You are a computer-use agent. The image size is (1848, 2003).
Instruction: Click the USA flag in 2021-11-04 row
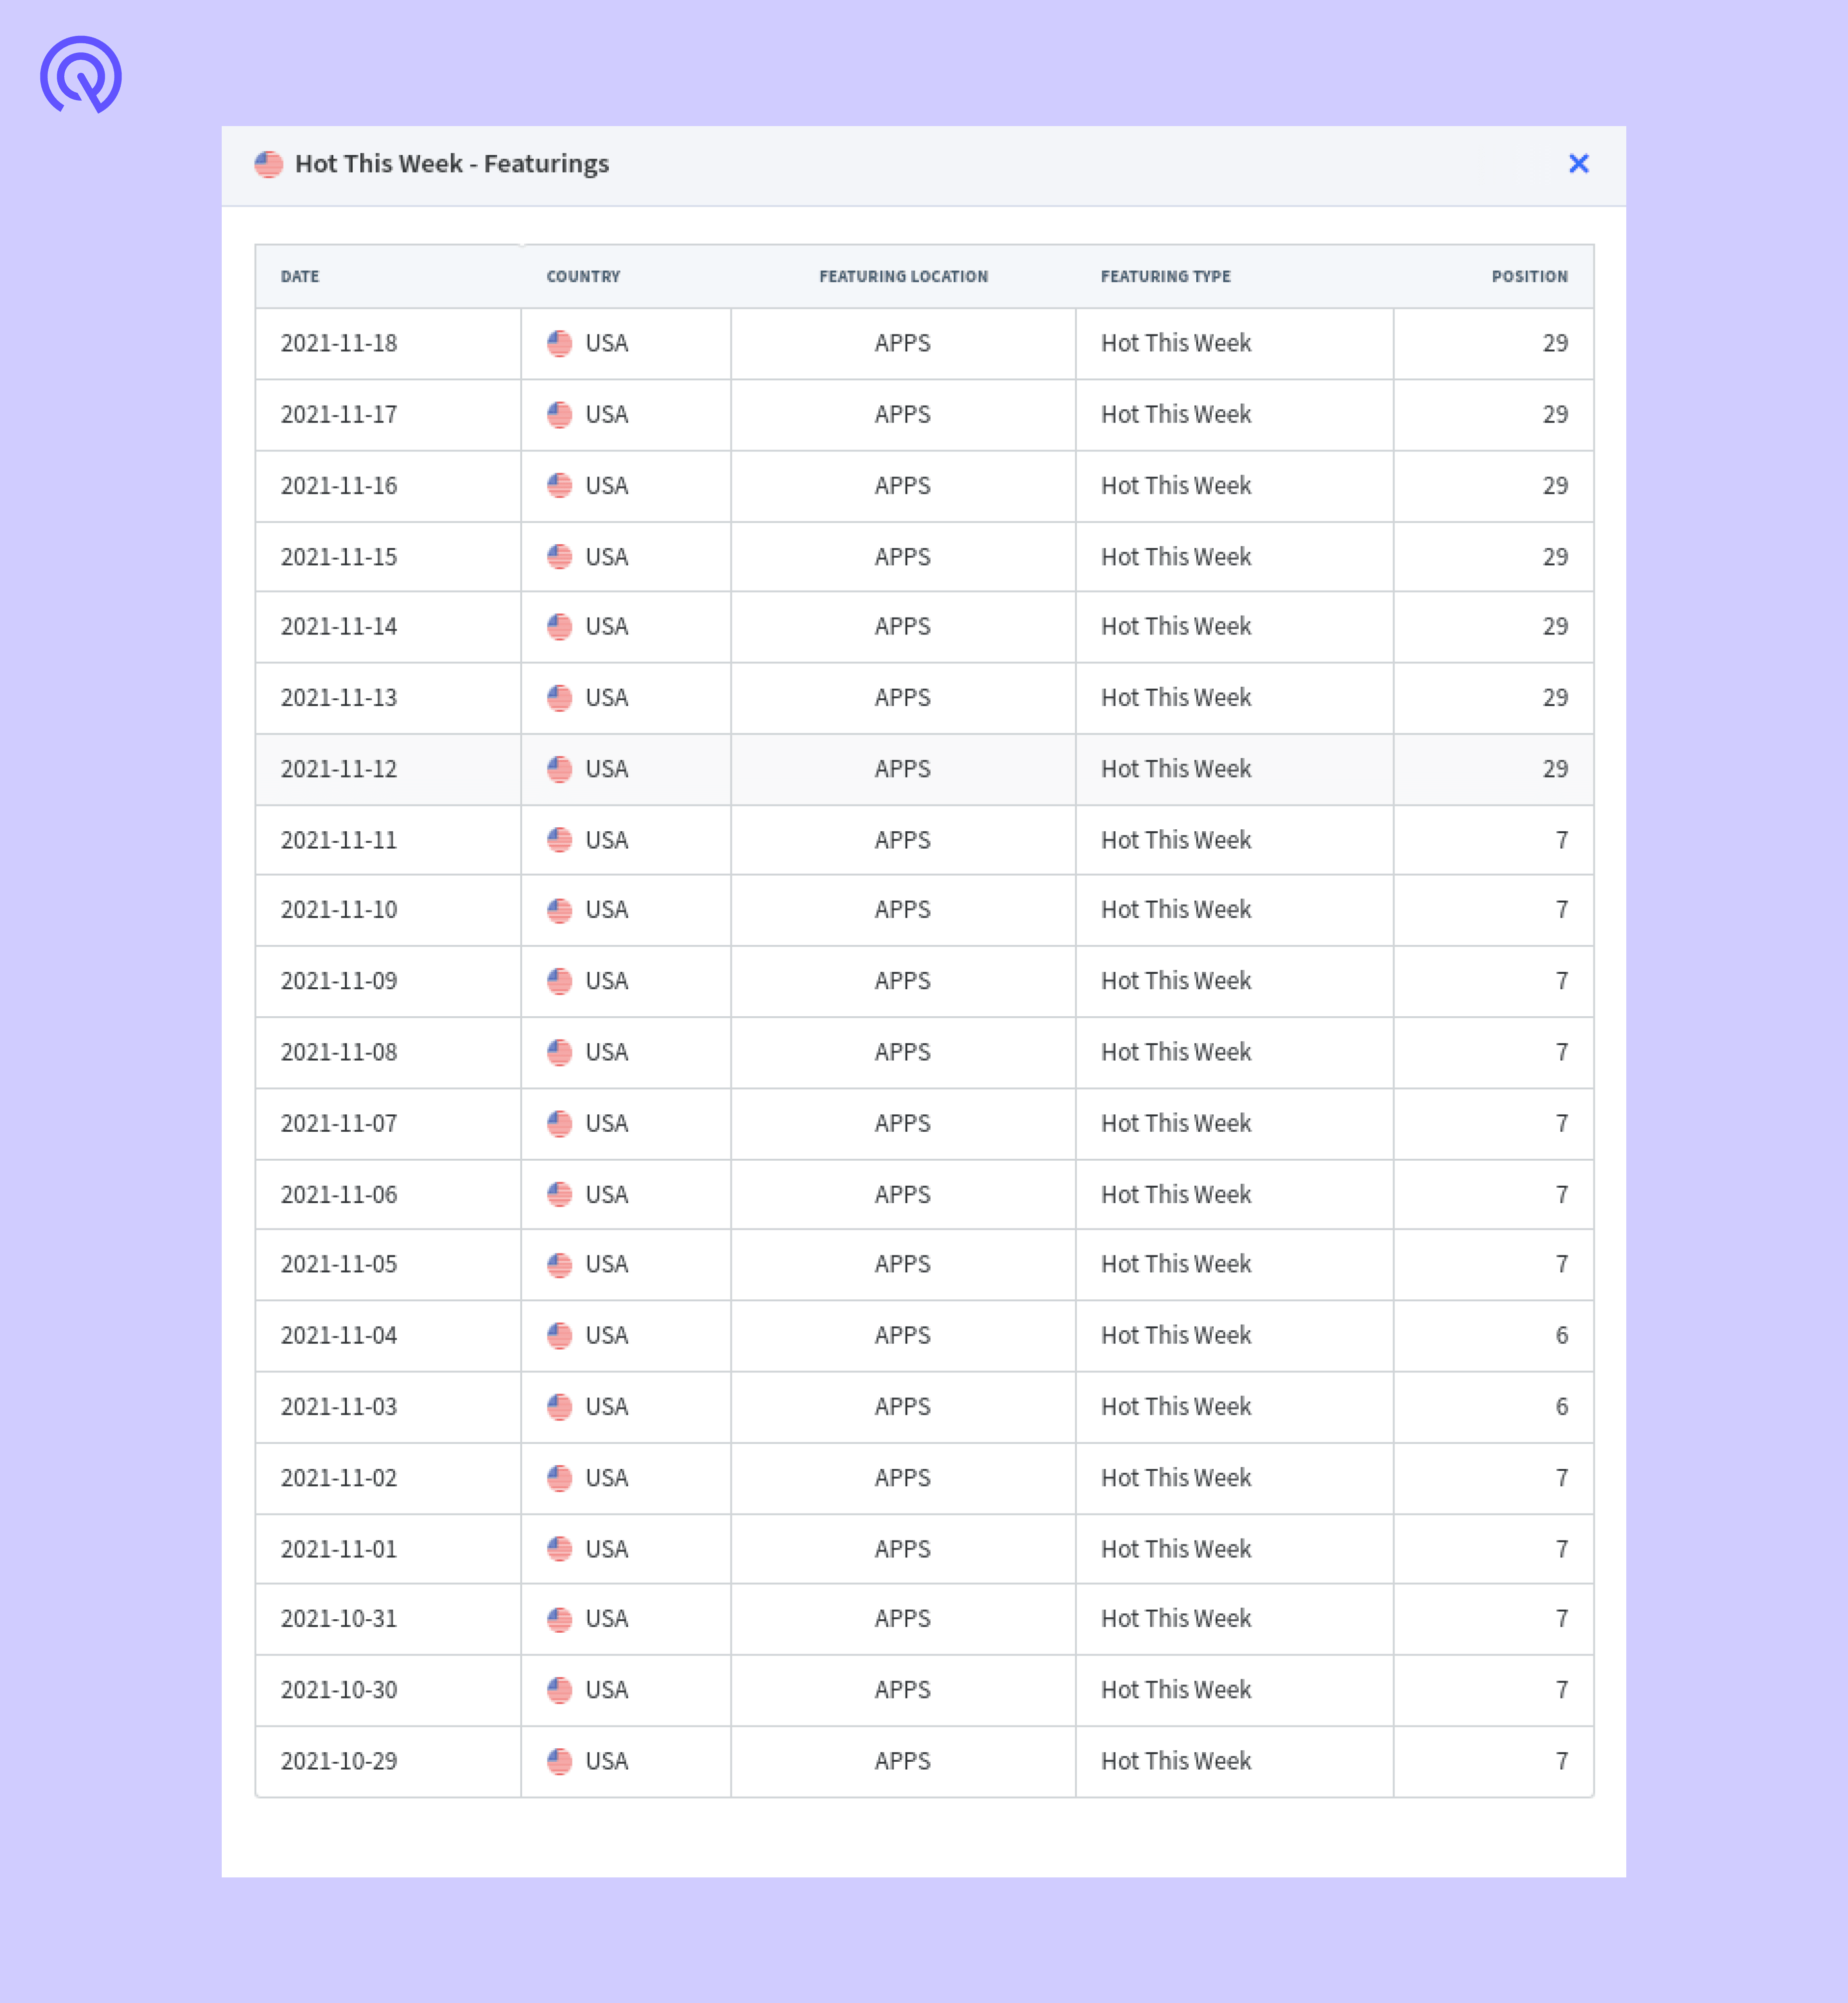[559, 1335]
